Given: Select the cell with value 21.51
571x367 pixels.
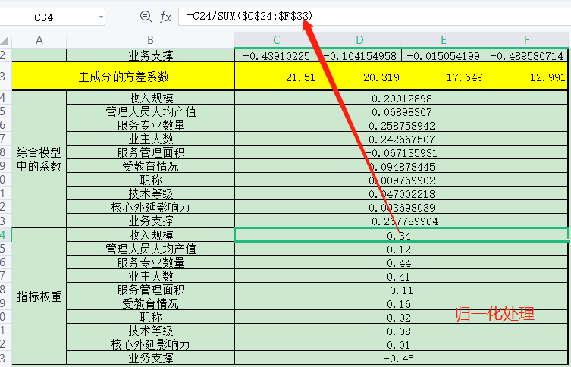Looking at the screenshot, I should [277, 77].
